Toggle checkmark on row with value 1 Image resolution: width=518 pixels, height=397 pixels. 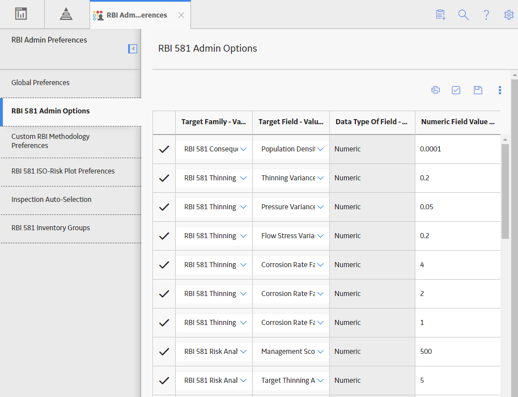pos(164,323)
